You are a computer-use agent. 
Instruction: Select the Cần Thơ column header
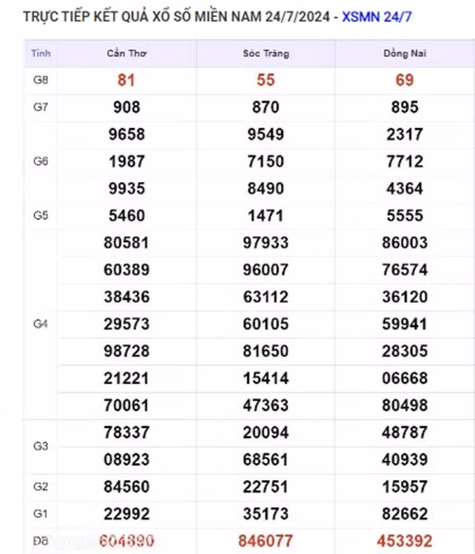(x=126, y=53)
